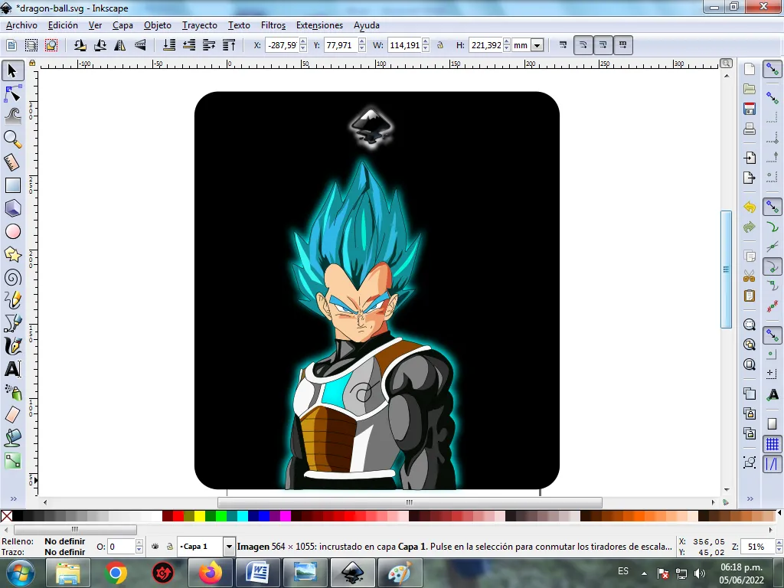Toggle layer visibility eye in status bar
The width and height of the screenshot is (784, 588).
(x=155, y=547)
